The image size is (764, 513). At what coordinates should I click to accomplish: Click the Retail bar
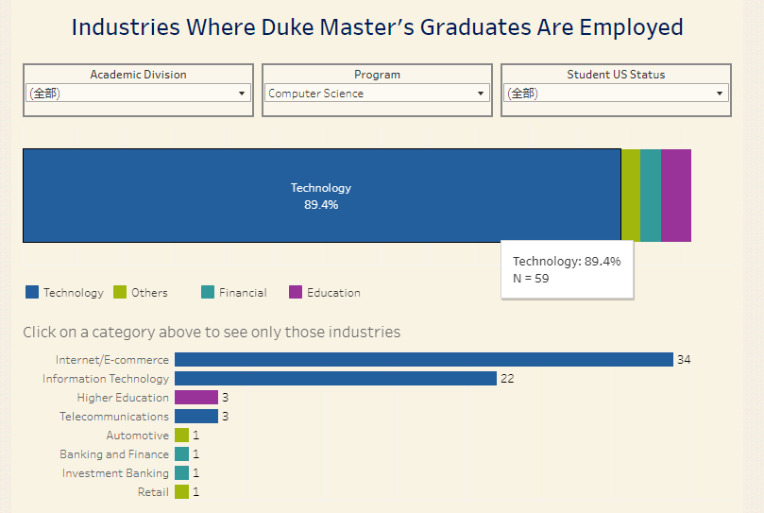[x=181, y=491]
